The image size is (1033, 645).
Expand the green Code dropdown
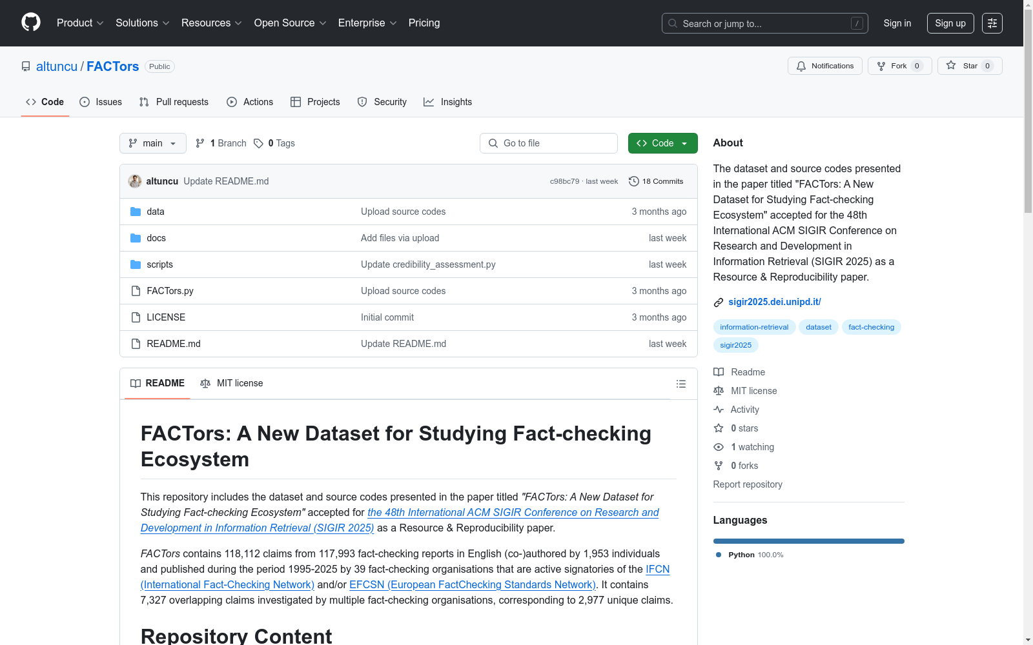click(x=662, y=143)
